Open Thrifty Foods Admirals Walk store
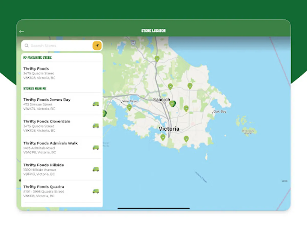The width and height of the screenshot is (307, 230). [x=62, y=147]
